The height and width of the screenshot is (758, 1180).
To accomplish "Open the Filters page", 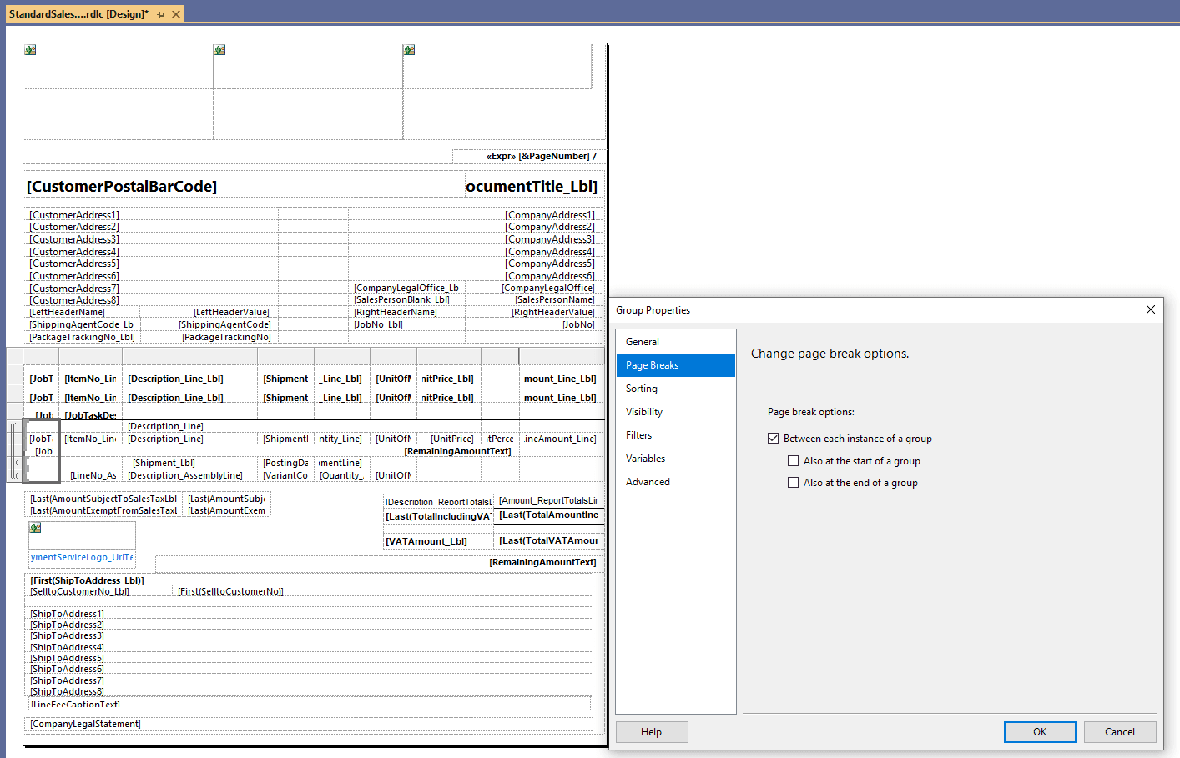I will [676, 435].
